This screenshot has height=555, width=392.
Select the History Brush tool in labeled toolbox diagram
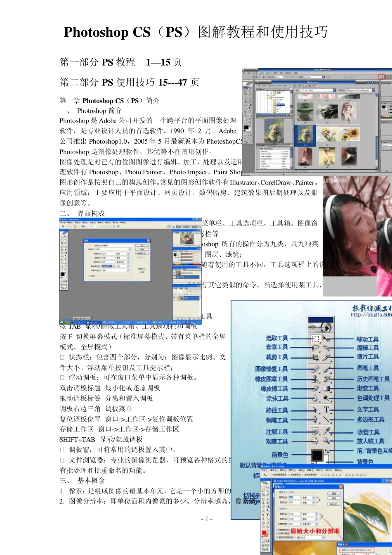[326, 379]
